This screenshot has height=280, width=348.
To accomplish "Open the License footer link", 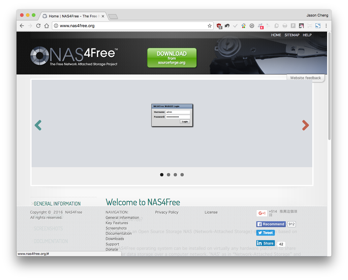I will 211,212.
